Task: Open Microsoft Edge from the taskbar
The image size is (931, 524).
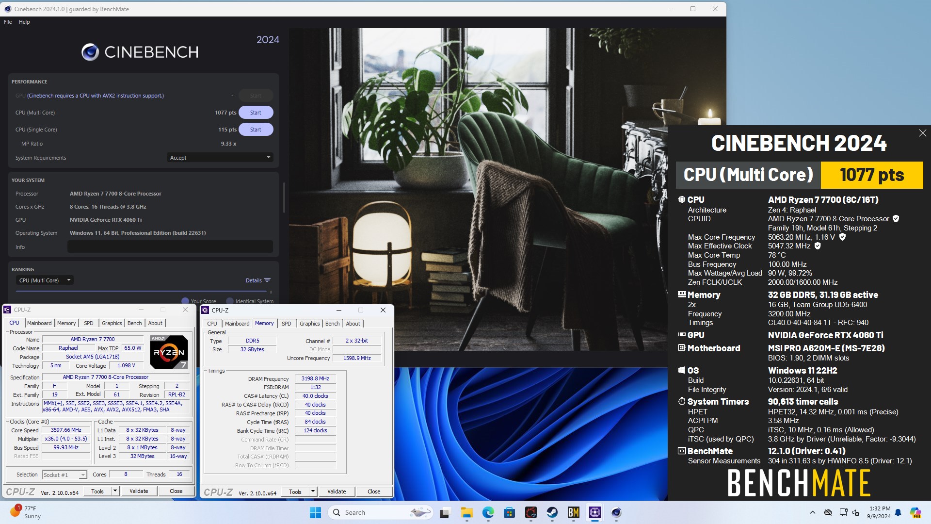Action: (488, 512)
